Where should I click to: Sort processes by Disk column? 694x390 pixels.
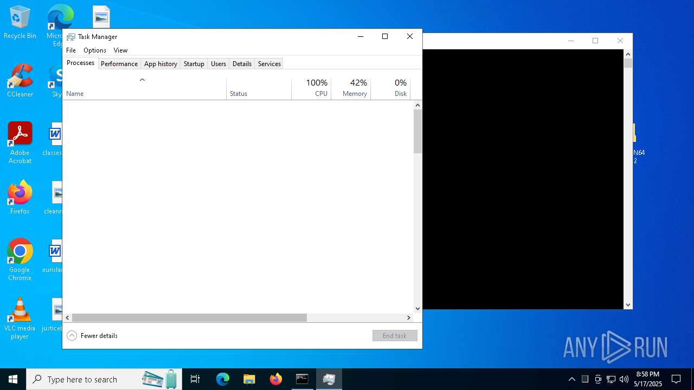[390, 89]
